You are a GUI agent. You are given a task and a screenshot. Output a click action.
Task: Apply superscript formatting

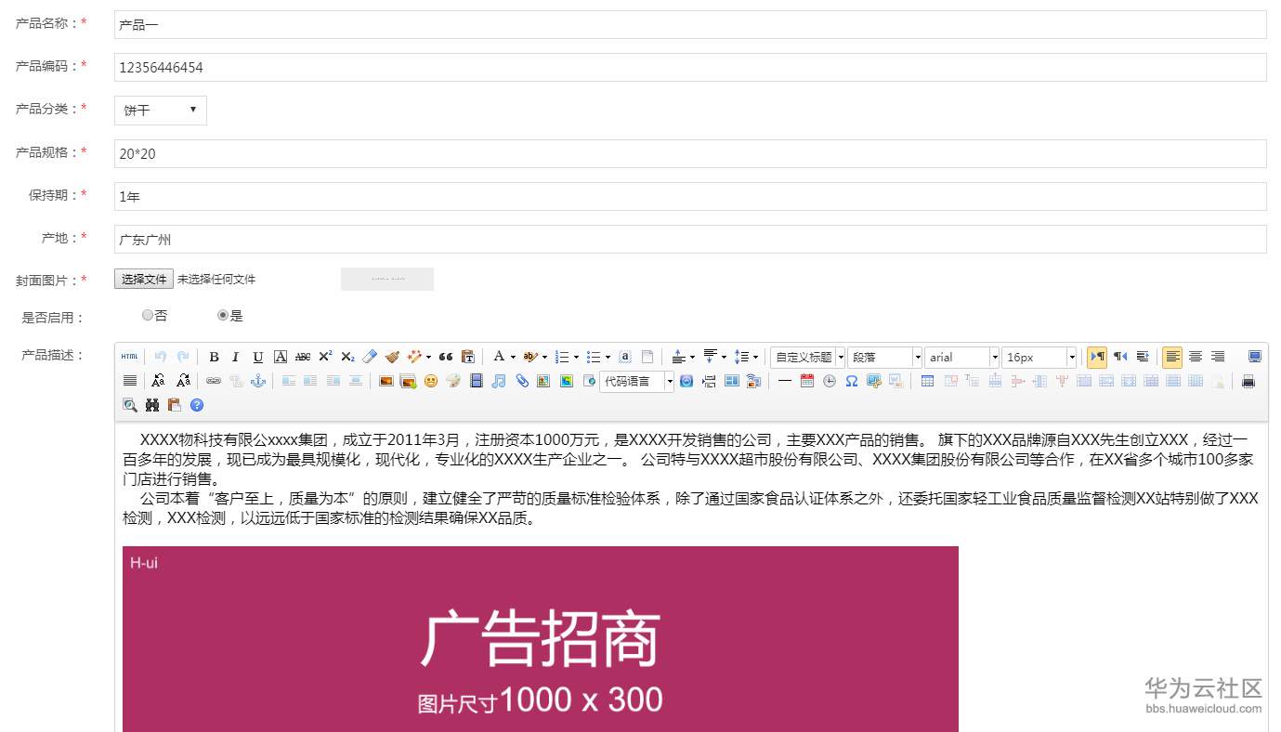click(x=325, y=357)
